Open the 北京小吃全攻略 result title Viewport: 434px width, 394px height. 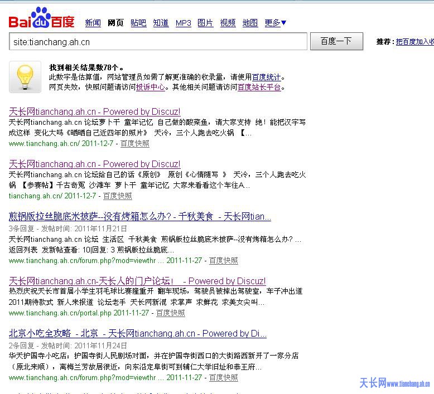coord(138,333)
